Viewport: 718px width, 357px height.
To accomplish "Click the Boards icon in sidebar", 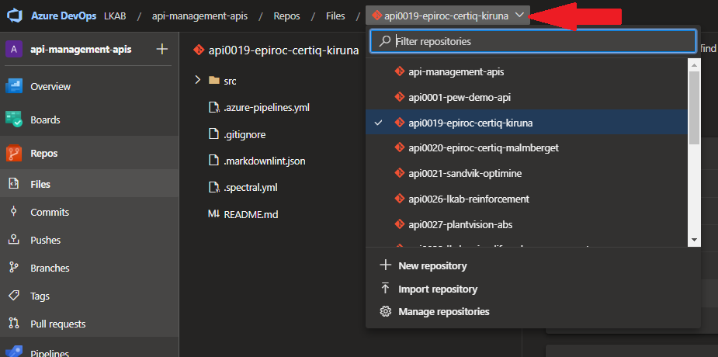I will pos(14,120).
